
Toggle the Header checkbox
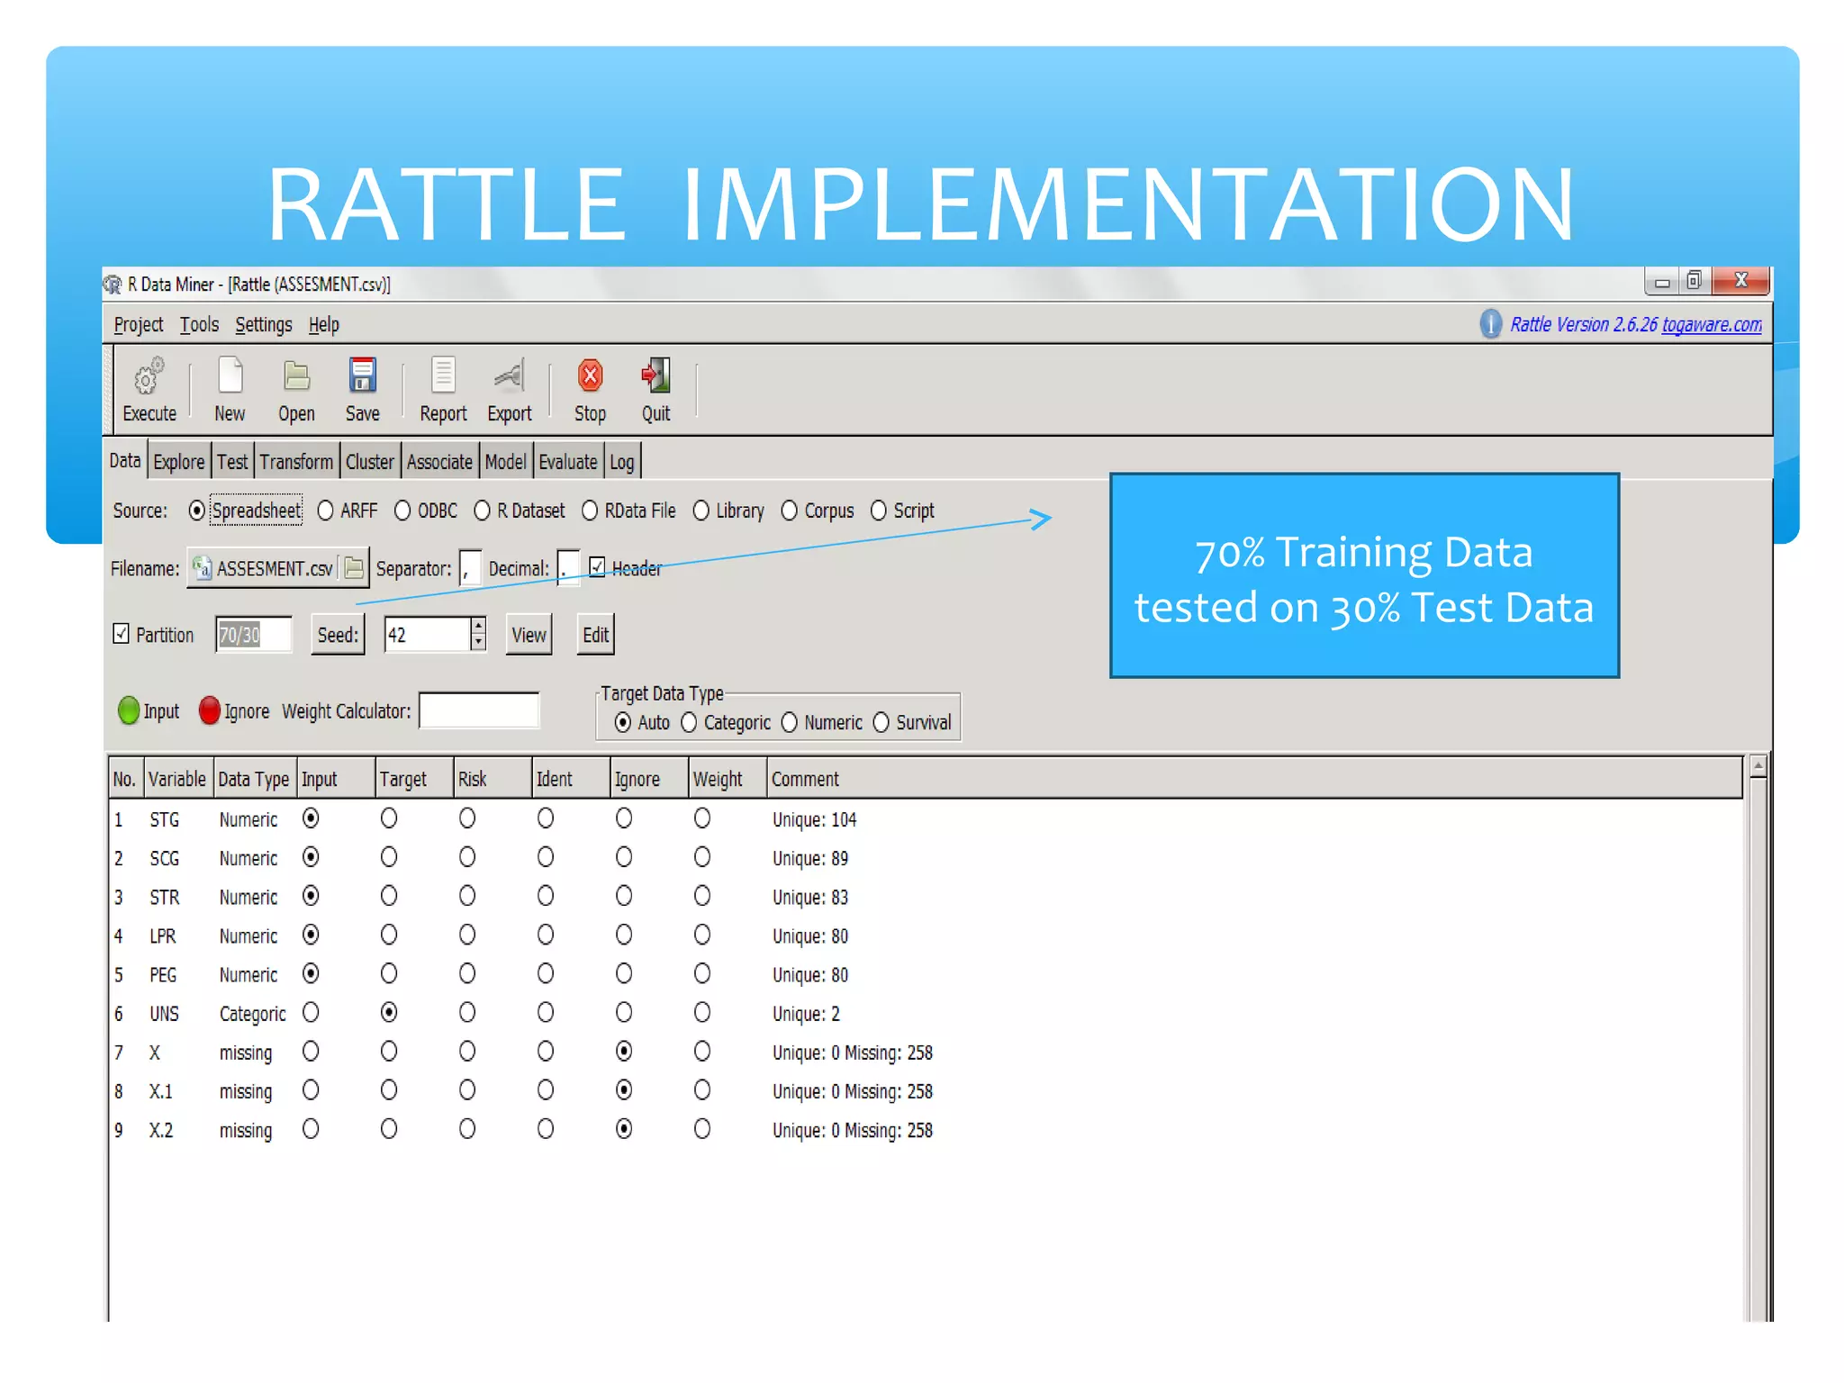(597, 567)
